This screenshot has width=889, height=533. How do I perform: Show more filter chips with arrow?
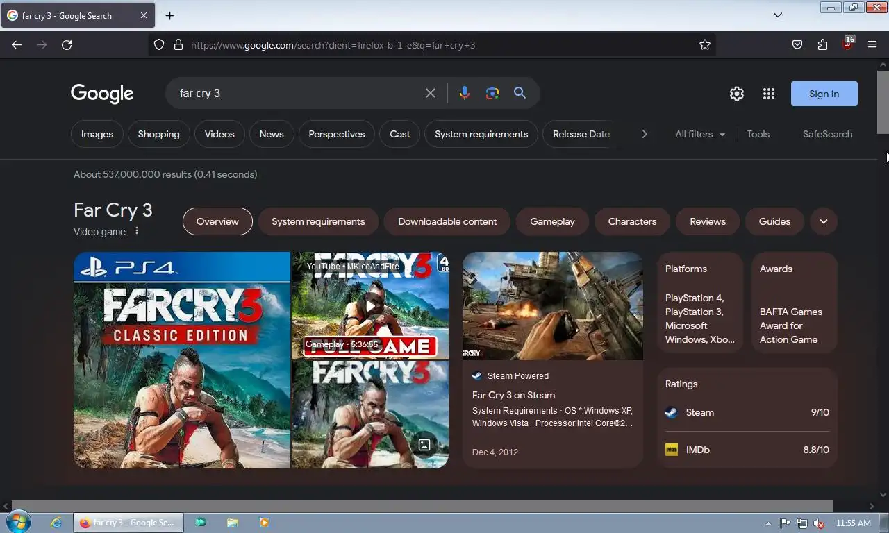645,134
